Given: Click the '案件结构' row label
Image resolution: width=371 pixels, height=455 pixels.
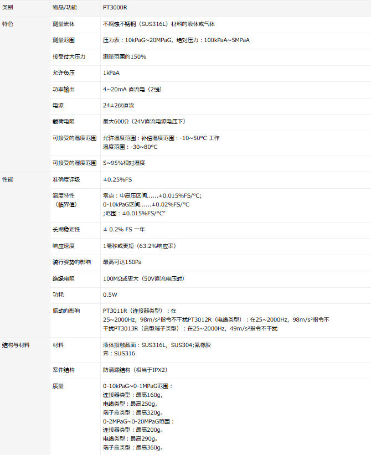Looking at the screenshot, I should [x=64, y=370].
